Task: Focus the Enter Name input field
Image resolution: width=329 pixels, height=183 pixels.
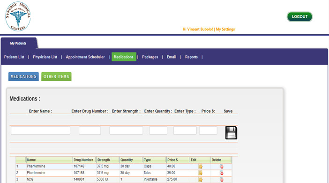Action: tap(40, 131)
